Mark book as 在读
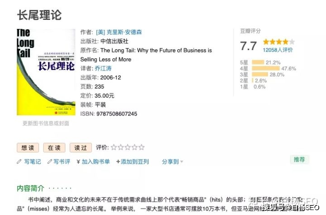Viewport: 326px width, 215px height. click(54, 148)
